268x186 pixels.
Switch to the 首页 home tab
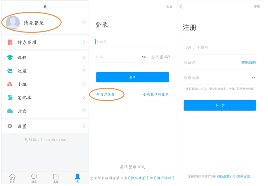click(x=12, y=178)
